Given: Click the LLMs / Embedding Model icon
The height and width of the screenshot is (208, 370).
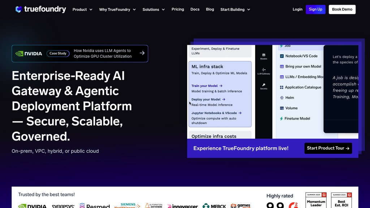Looking at the screenshot, I should pyautogui.click(x=282, y=77).
